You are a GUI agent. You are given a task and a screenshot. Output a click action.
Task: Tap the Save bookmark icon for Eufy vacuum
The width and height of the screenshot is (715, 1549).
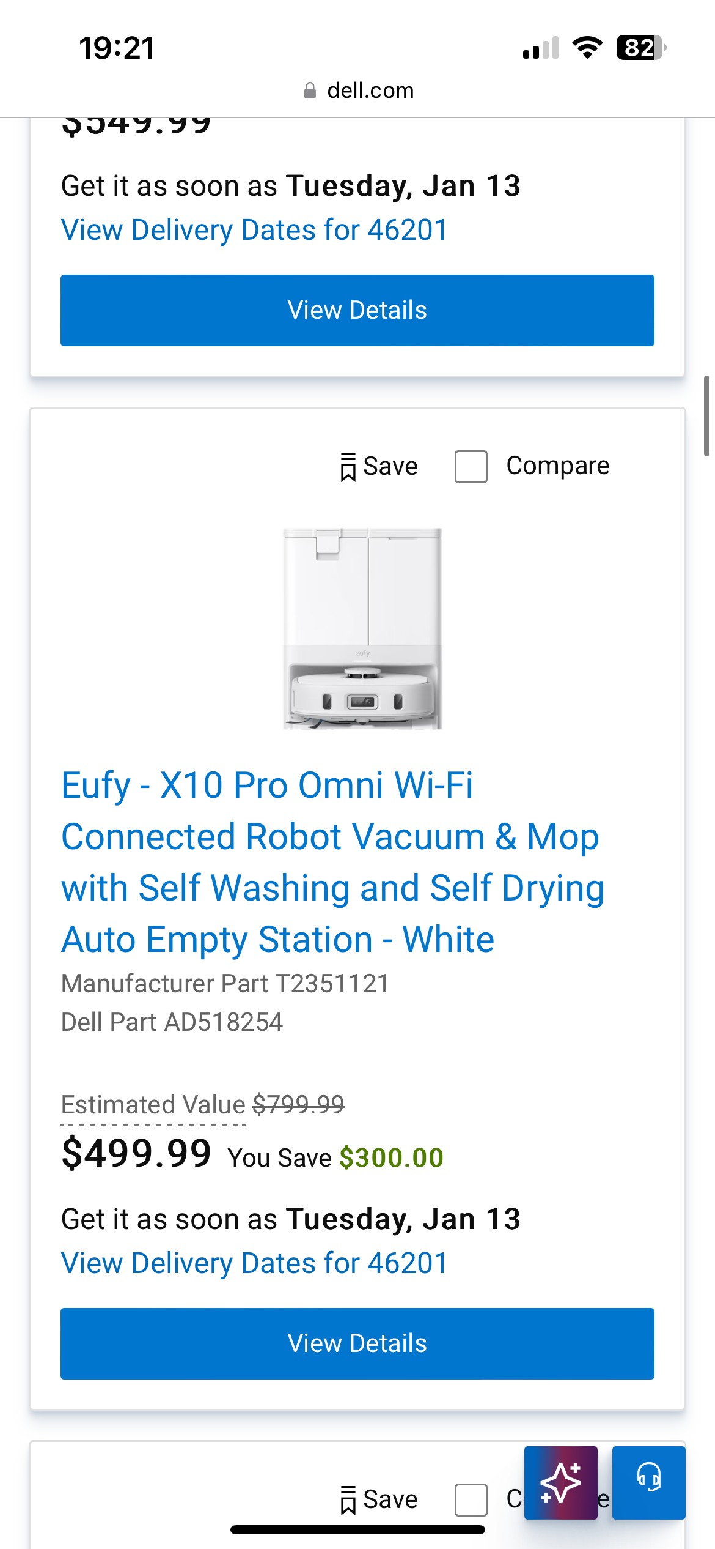pos(348,467)
